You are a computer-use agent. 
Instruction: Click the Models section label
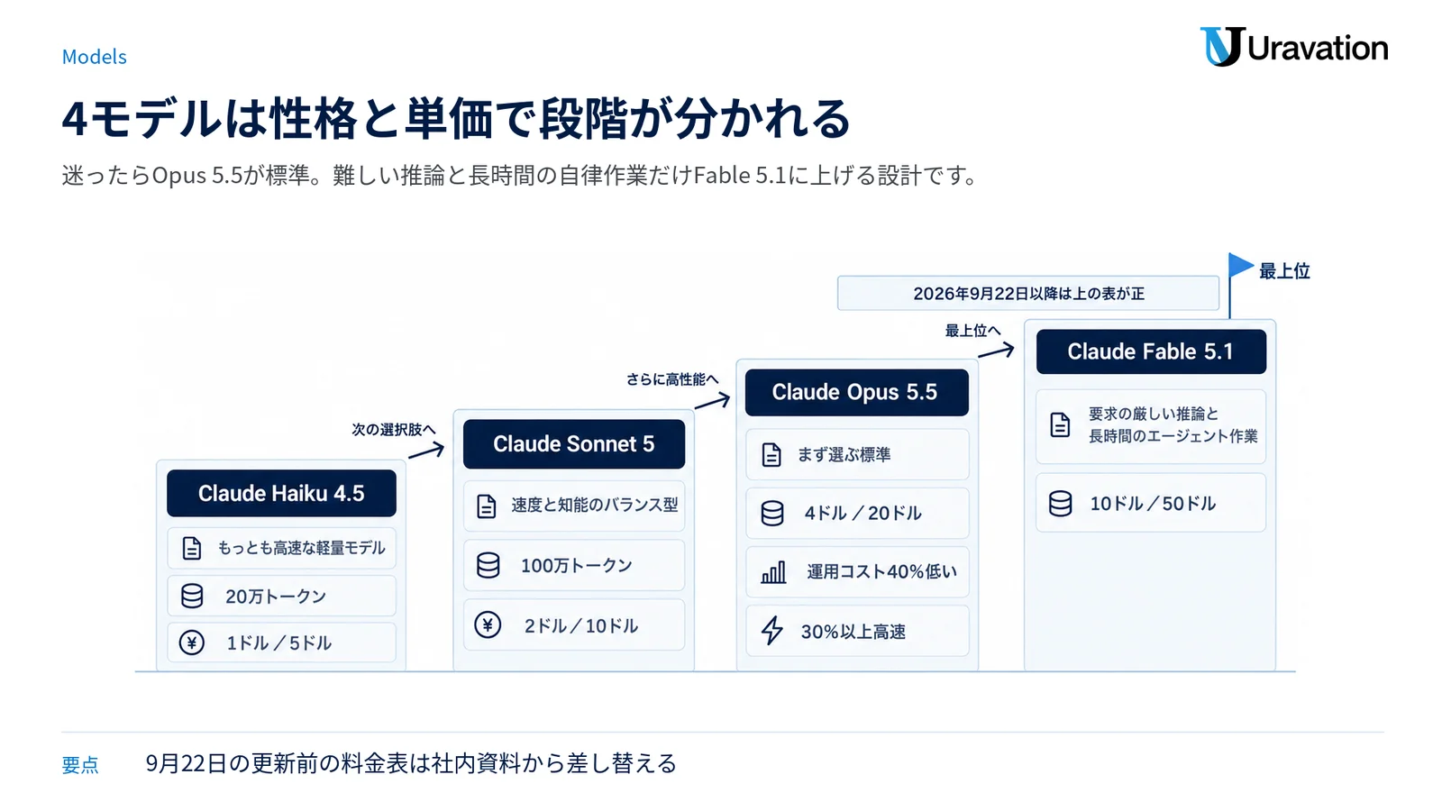point(95,57)
